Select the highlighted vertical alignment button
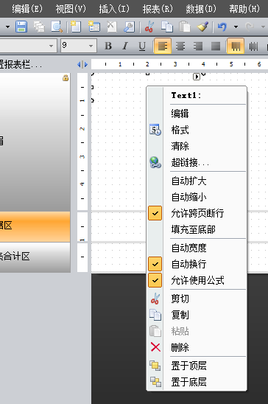 tap(236, 46)
